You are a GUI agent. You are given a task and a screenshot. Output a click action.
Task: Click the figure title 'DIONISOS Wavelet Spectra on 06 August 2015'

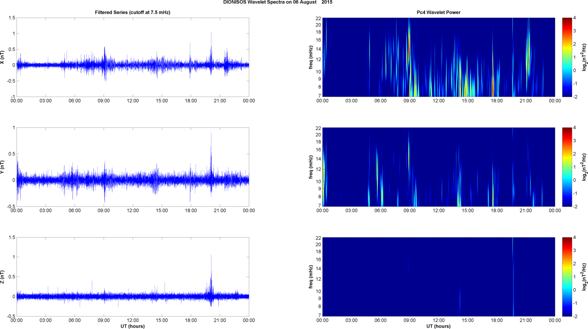click(278, 2)
